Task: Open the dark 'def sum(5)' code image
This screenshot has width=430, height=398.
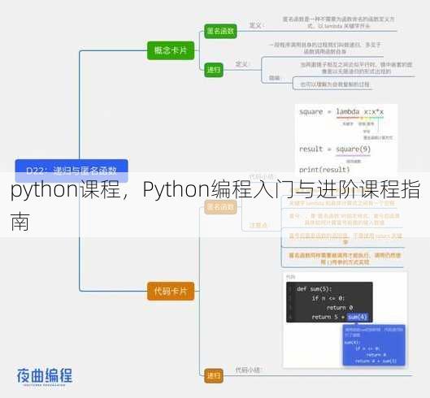Action: point(329,302)
